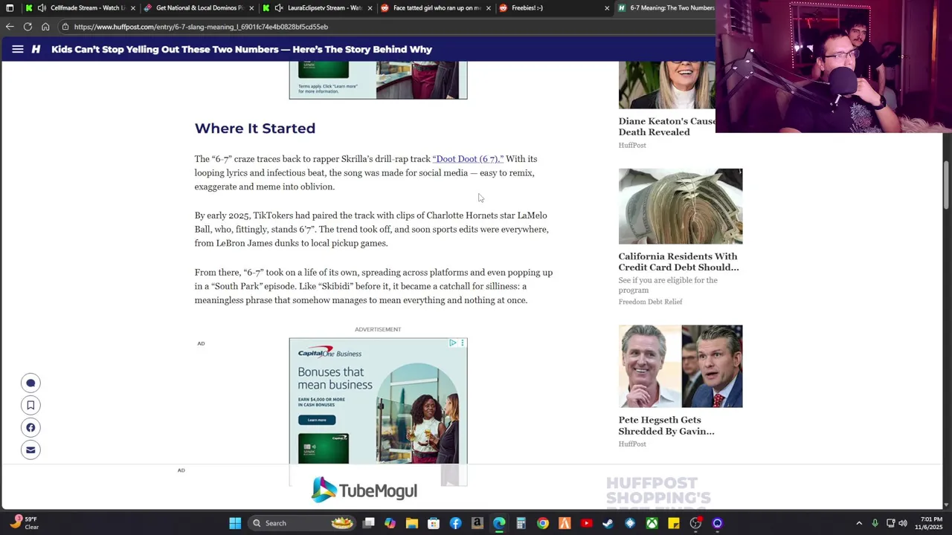
Task: Open Amazon taskbar shortcut
Action: click(x=477, y=523)
